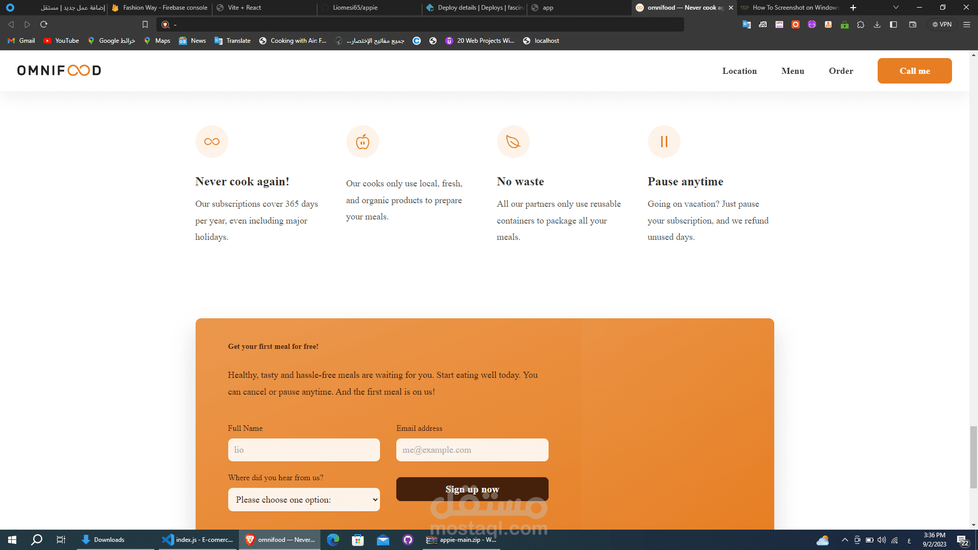Focus the Email address input field
The height and width of the screenshot is (550, 978).
pyautogui.click(x=472, y=450)
